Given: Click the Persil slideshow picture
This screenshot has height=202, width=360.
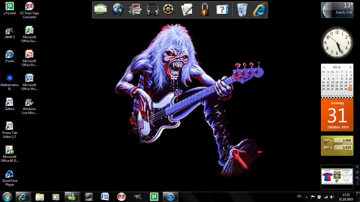Looking at the screenshot, I should pyautogui.click(x=337, y=177).
